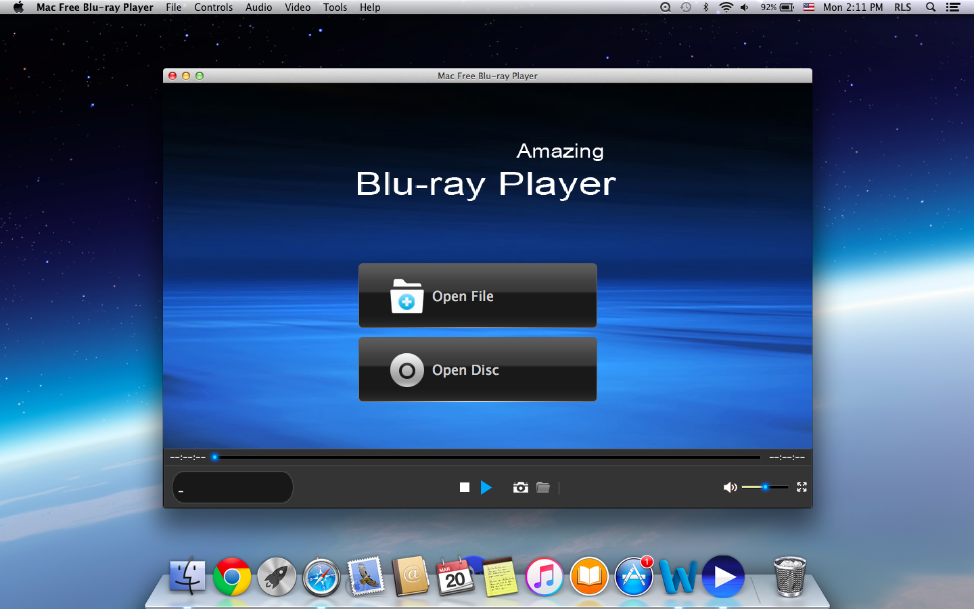Open Launchpad rocket icon in Dock
974x609 pixels.
coord(277,577)
